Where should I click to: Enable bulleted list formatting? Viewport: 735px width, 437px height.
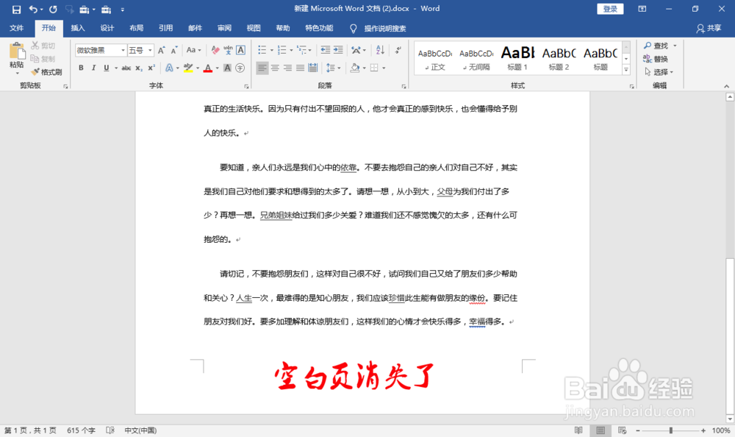click(x=261, y=50)
